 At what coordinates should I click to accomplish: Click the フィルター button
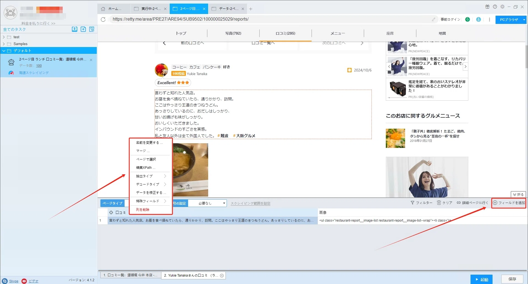click(x=421, y=203)
